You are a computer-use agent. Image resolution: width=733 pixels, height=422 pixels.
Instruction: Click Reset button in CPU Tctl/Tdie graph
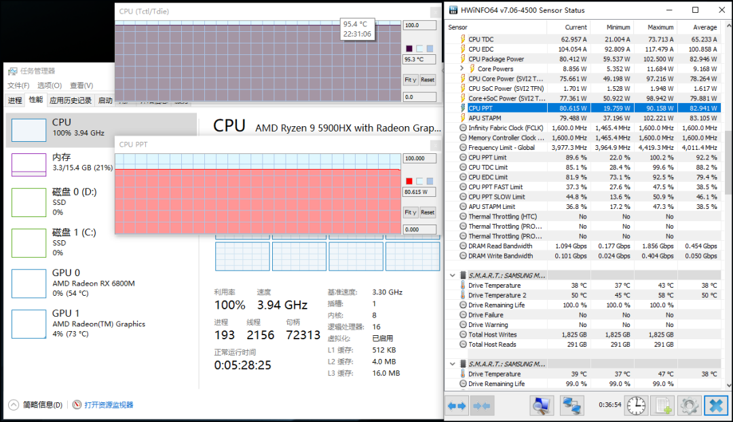click(x=428, y=79)
